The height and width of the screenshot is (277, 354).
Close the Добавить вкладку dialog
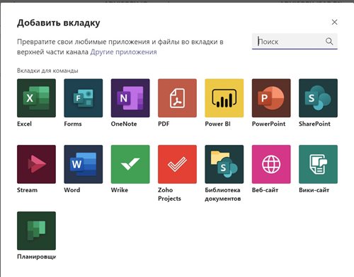point(334,22)
